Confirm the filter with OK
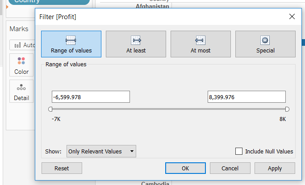 pos(185,168)
